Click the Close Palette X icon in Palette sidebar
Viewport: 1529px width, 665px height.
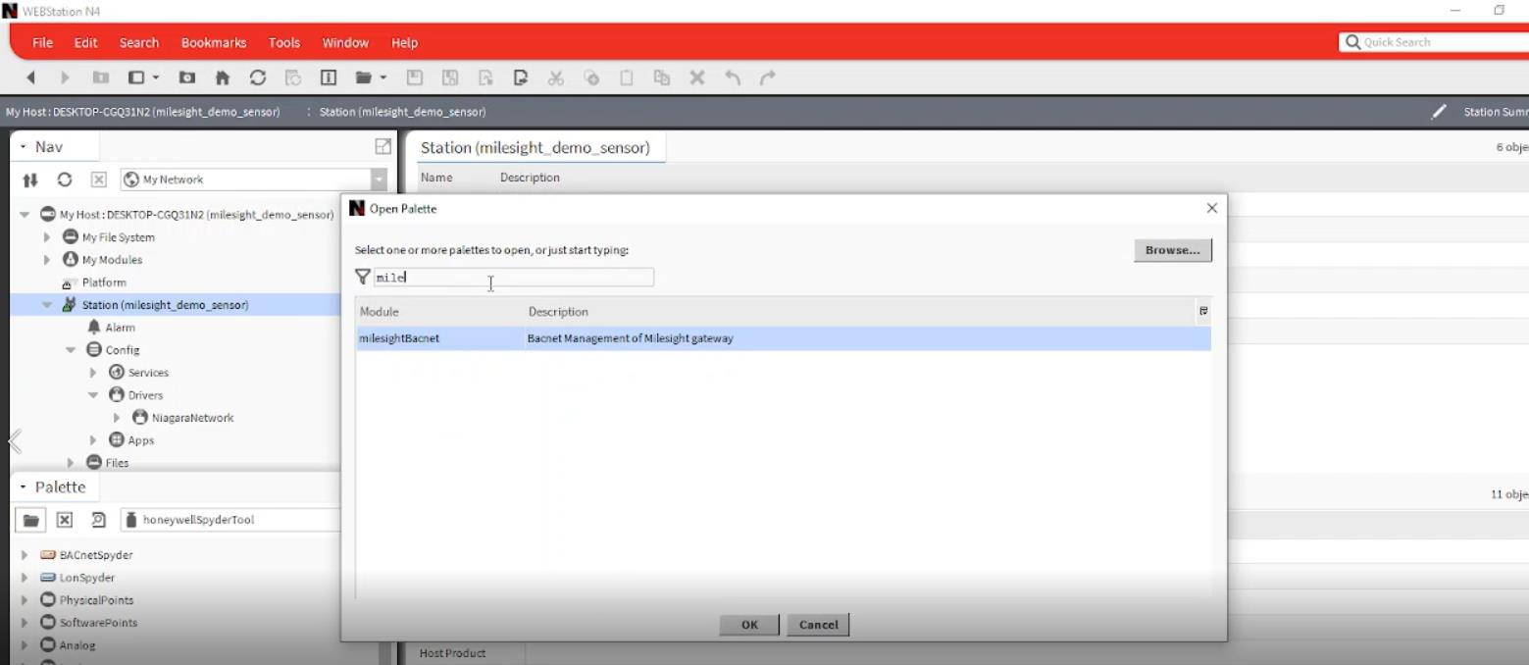pos(65,520)
